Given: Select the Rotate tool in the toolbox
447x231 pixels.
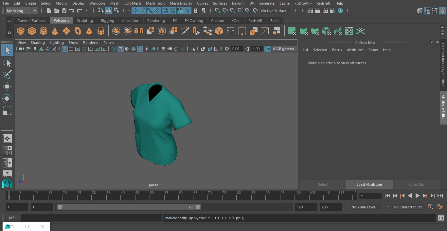Looking at the screenshot, I should click(x=7, y=99).
